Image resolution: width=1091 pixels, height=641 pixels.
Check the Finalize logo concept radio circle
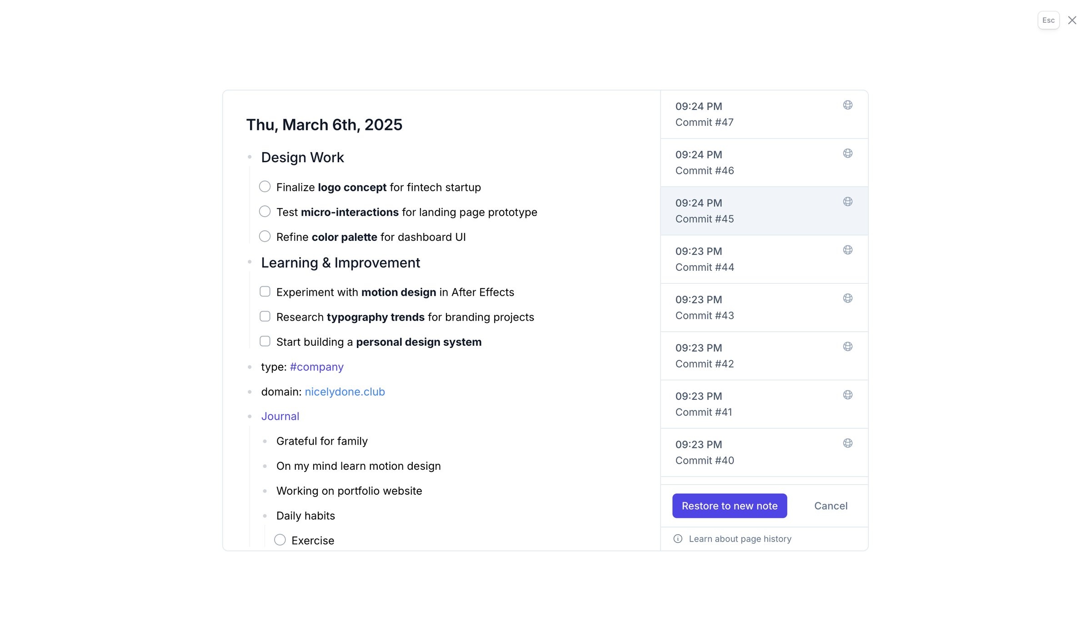[265, 187]
